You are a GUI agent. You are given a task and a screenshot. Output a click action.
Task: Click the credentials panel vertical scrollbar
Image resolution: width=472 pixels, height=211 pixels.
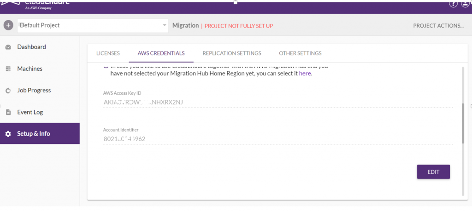coord(463,123)
